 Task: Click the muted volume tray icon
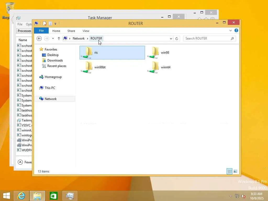click(243, 196)
